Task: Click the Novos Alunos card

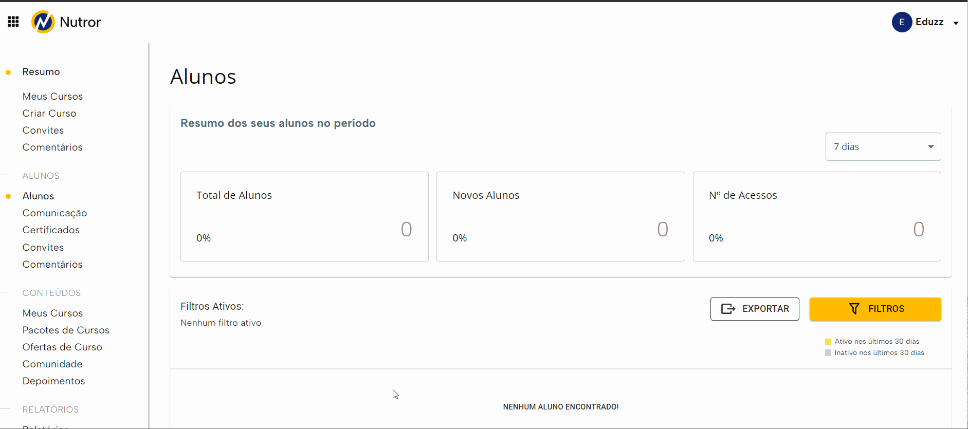Action: [x=560, y=216]
